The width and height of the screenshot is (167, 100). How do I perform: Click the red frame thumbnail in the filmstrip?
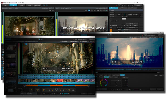(x=60, y=80)
